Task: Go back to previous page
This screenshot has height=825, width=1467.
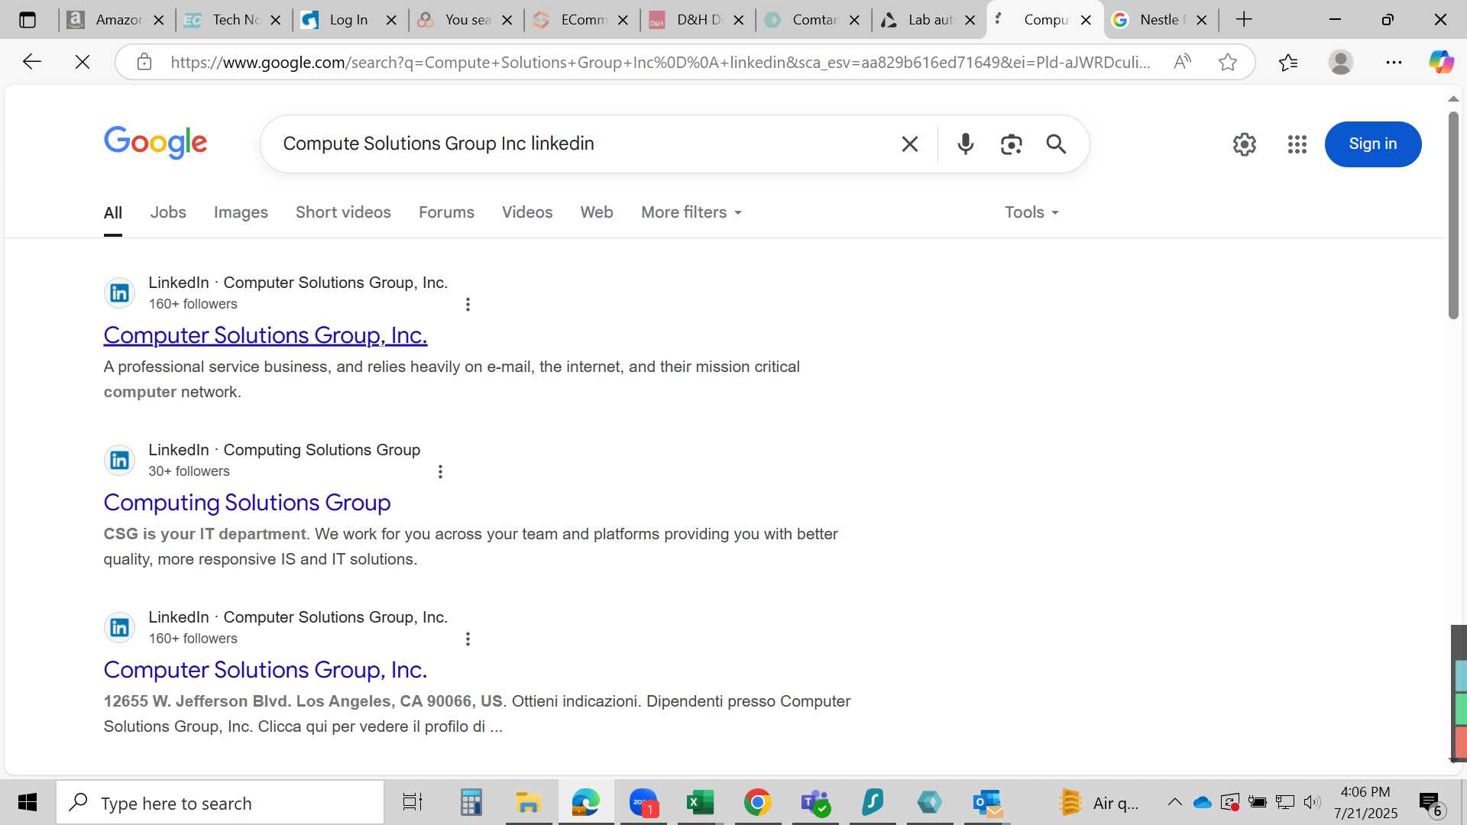Action: tap(31, 62)
